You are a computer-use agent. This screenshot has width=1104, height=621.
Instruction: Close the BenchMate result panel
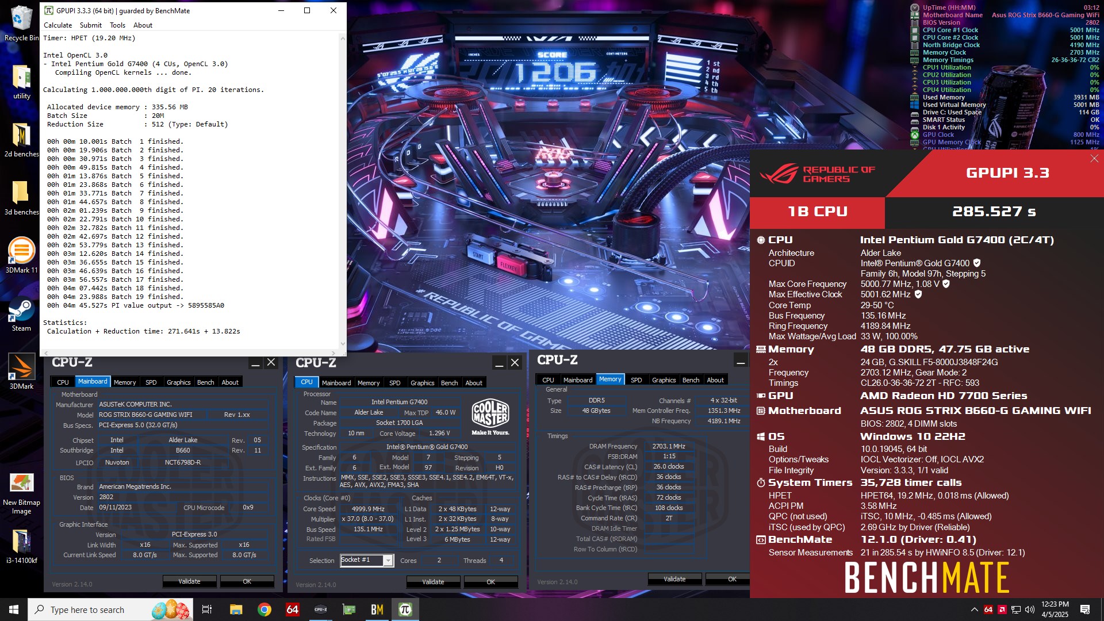coord(1094,159)
